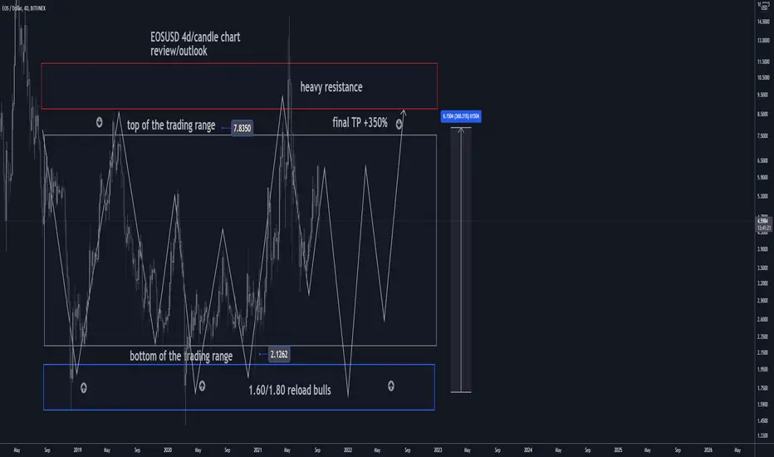Click the 14.5000 price axis label
This screenshot has height=457, width=774.
pos(763,22)
